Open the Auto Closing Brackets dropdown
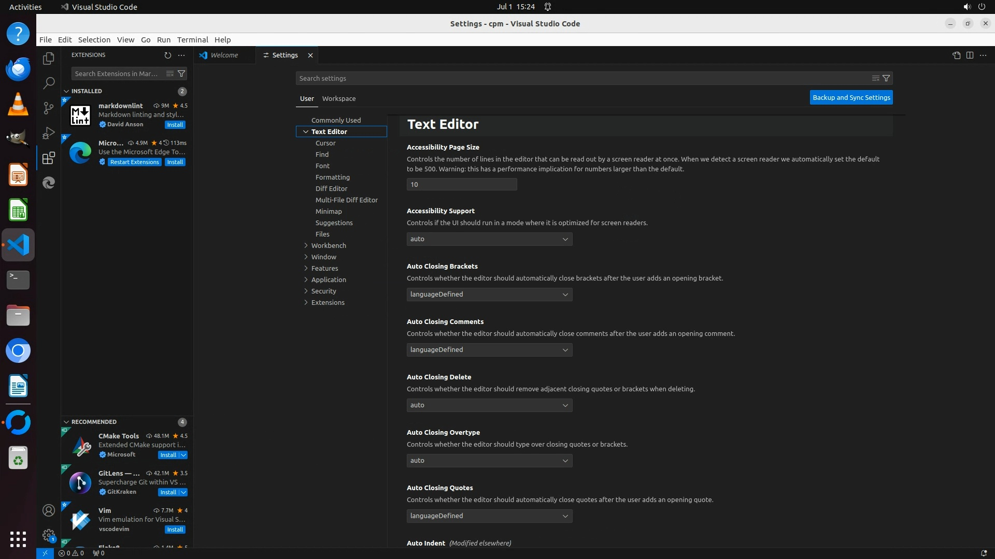995x559 pixels. point(489,295)
